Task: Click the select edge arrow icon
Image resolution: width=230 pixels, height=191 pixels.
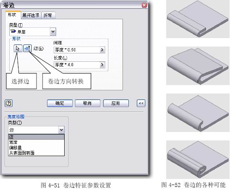Action: (x=18, y=49)
